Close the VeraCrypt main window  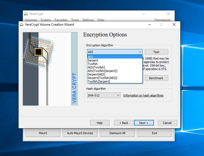[168, 14]
